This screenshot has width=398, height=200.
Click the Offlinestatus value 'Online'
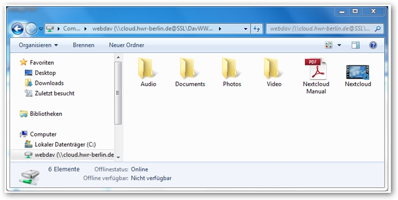(139, 169)
